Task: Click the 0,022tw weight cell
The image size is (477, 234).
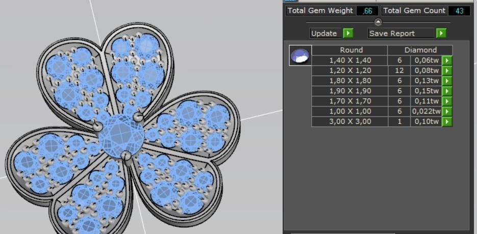Action: tap(426, 112)
